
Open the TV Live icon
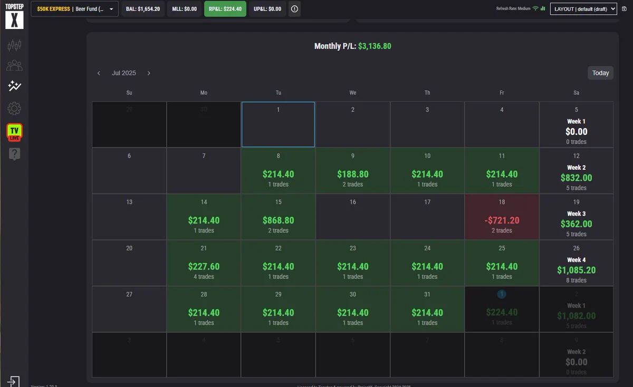point(14,132)
